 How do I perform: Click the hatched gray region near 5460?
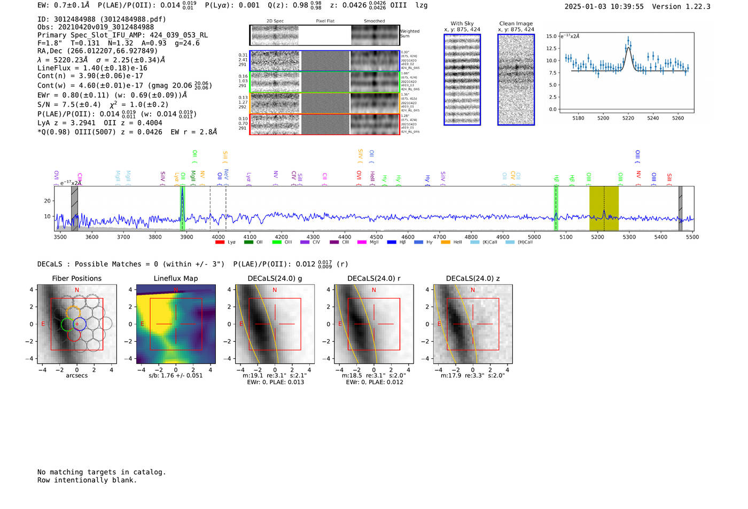coord(680,208)
